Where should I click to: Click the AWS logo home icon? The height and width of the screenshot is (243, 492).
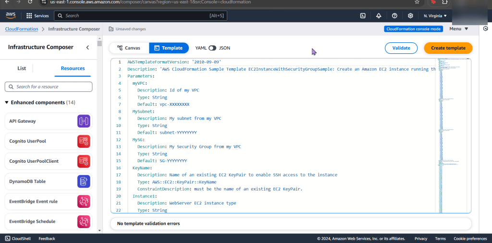11,15
